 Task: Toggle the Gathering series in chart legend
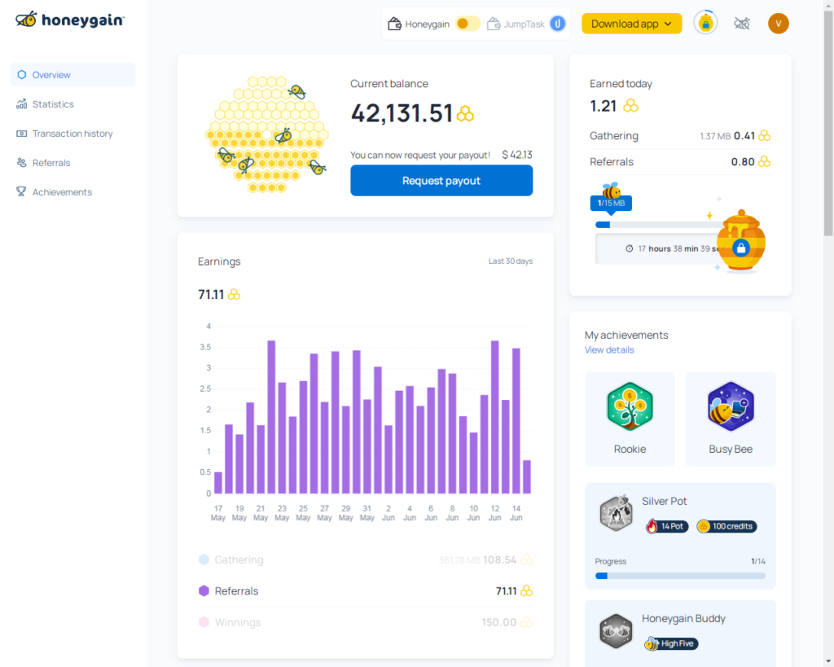click(x=366, y=559)
